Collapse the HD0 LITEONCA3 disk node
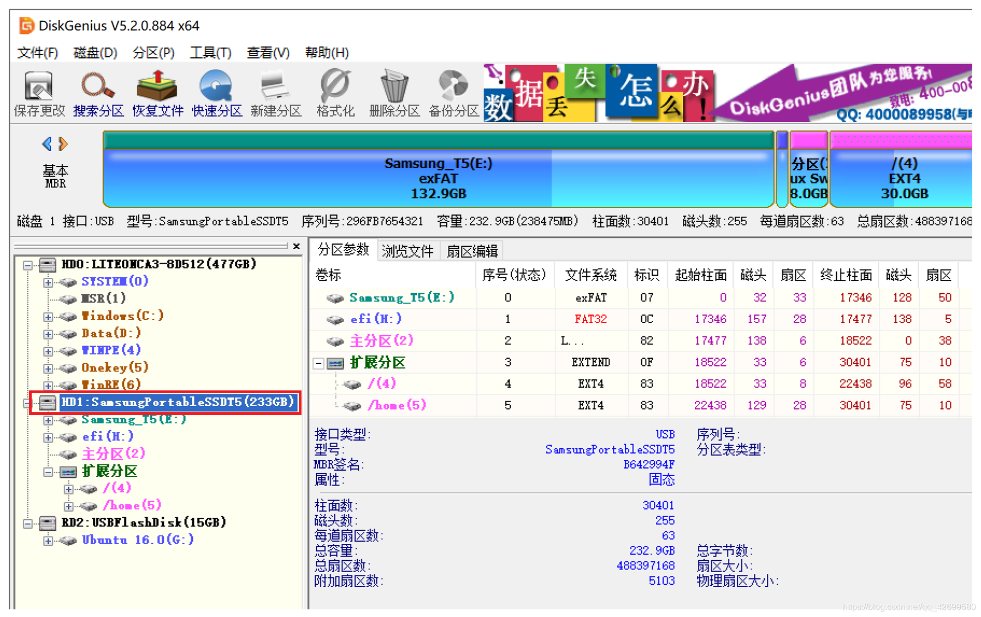Viewport: 981px width, 617px height. coord(27,265)
